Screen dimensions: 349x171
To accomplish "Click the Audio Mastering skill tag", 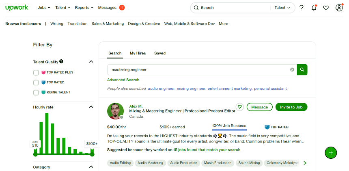I will click(x=151, y=163).
